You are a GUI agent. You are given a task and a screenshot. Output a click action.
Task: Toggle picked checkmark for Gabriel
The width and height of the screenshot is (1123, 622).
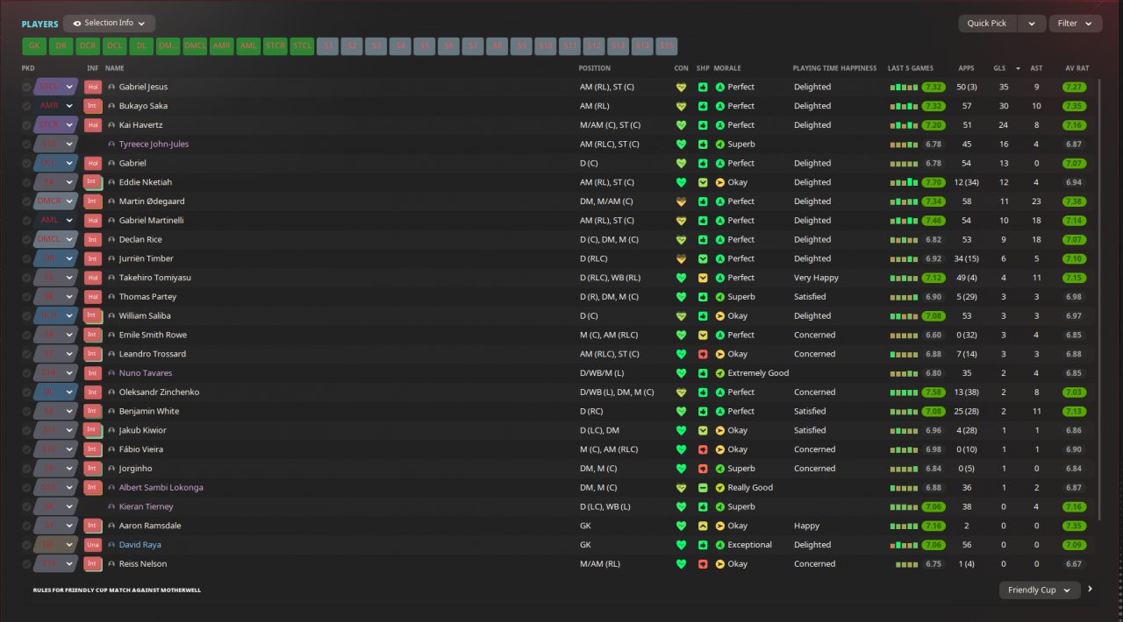coord(26,164)
